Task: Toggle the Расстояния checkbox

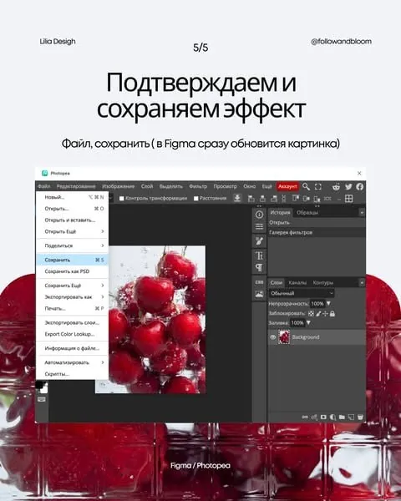Action: coord(196,199)
